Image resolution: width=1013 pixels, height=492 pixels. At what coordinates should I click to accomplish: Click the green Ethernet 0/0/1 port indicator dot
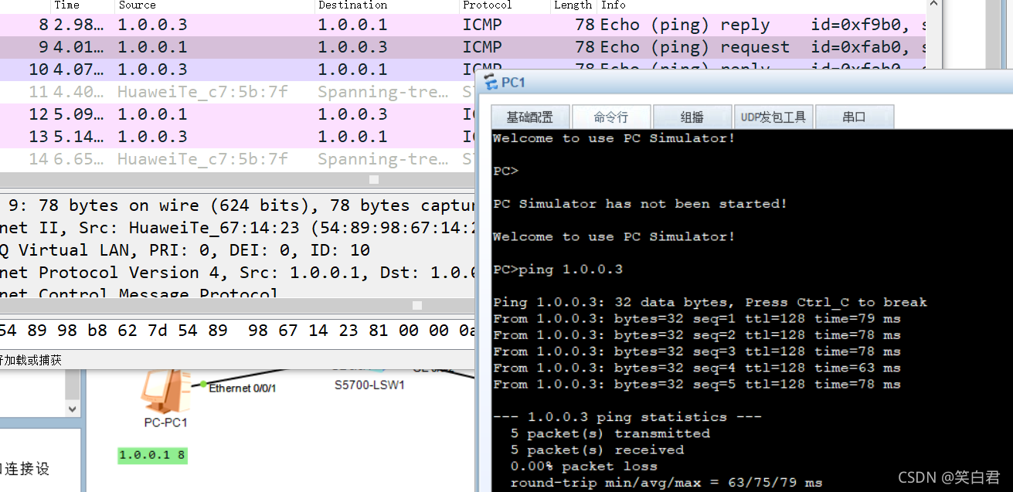pyautogui.click(x=203, y=384)
